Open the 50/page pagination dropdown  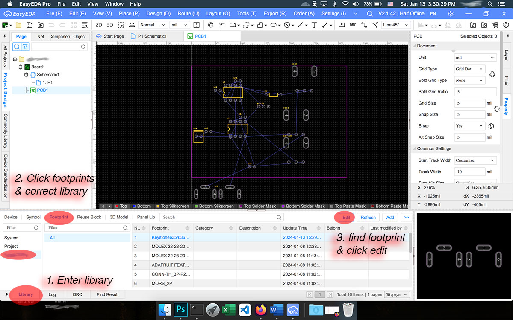coord(397,294)
